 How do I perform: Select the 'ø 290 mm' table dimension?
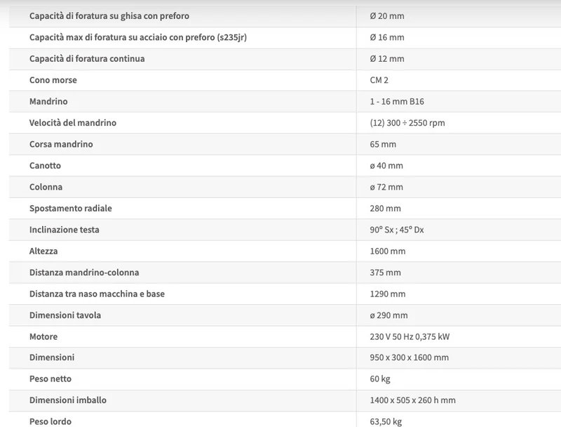(x=388, y=315)
